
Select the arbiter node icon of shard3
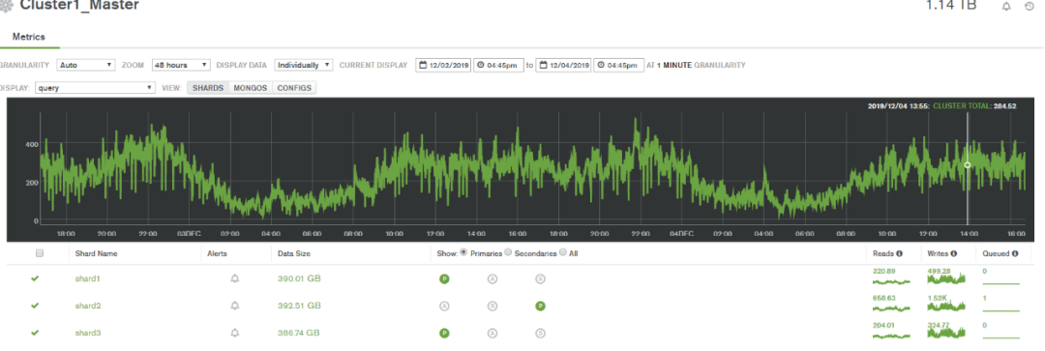tap(493, 333)
